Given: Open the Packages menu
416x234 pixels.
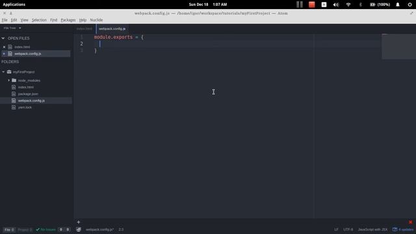Looking at the screenshot, I should [x=68, y=20].
